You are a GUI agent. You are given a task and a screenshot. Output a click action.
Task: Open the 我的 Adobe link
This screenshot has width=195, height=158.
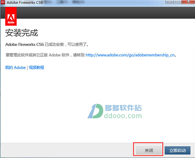[x=15, y=68]
